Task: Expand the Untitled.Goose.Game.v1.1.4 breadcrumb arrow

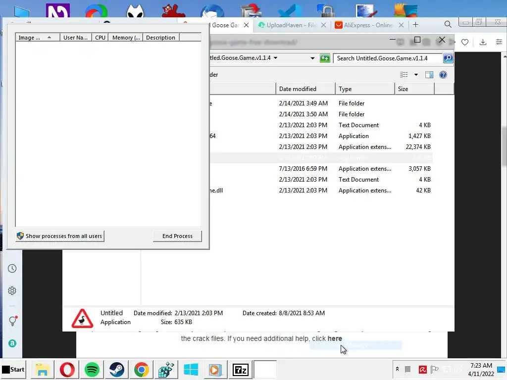Action: [275, 58]
